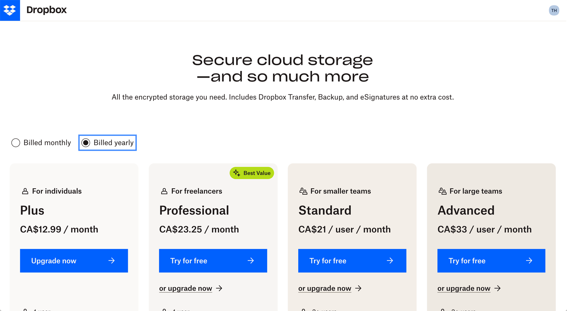Click the Dropbox wordmark in the header
The width and height of the screenshot is (567, 311).
coord(46,10)
